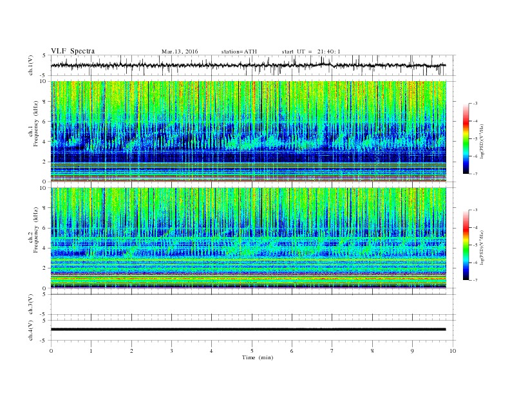Viewport: 510px width, 394px height.
Task: Click the ch.1 spectrogram '2' kHz tick label
Action: click(x=45, y=162)
